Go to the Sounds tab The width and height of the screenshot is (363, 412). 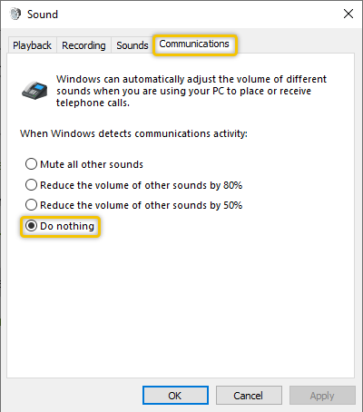[132, 45]
